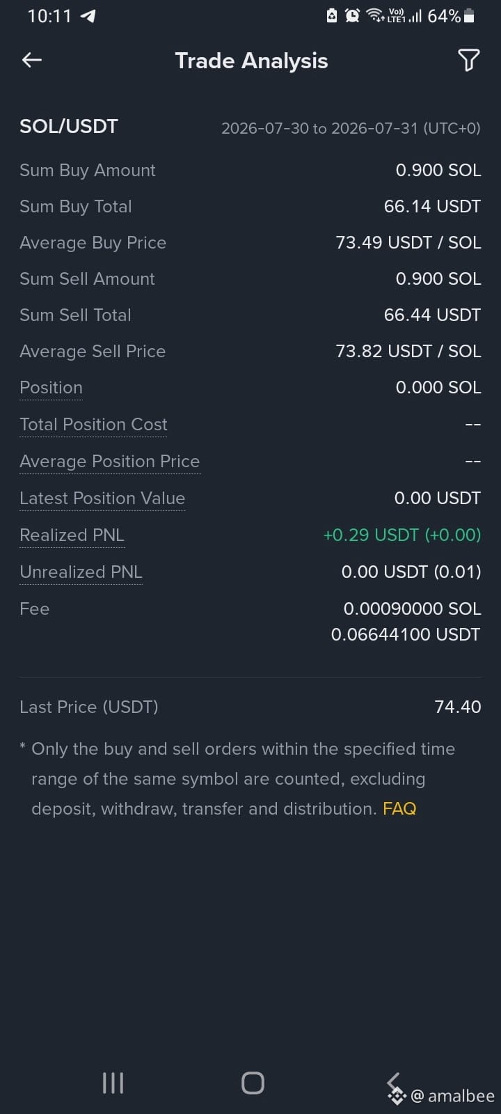Screen dimensions: 501x1114
Task: Tap the Telegram status bar icon
Action: 88,16
